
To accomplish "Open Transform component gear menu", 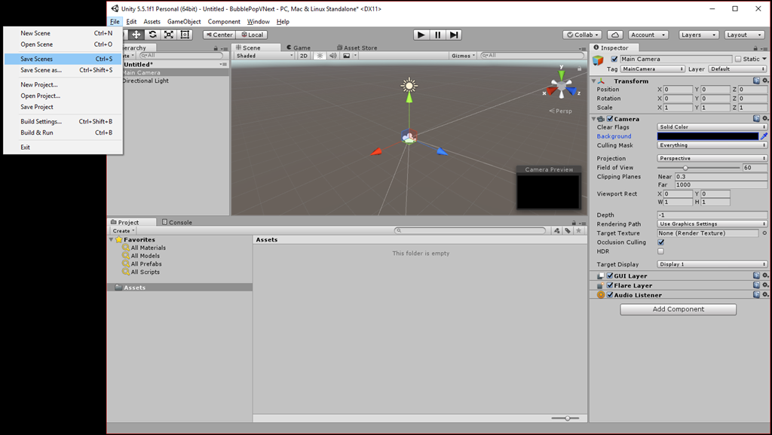I will [764, 81].
